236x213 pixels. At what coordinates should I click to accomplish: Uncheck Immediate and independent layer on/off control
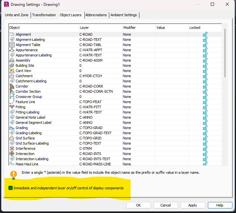pos(10,188)
